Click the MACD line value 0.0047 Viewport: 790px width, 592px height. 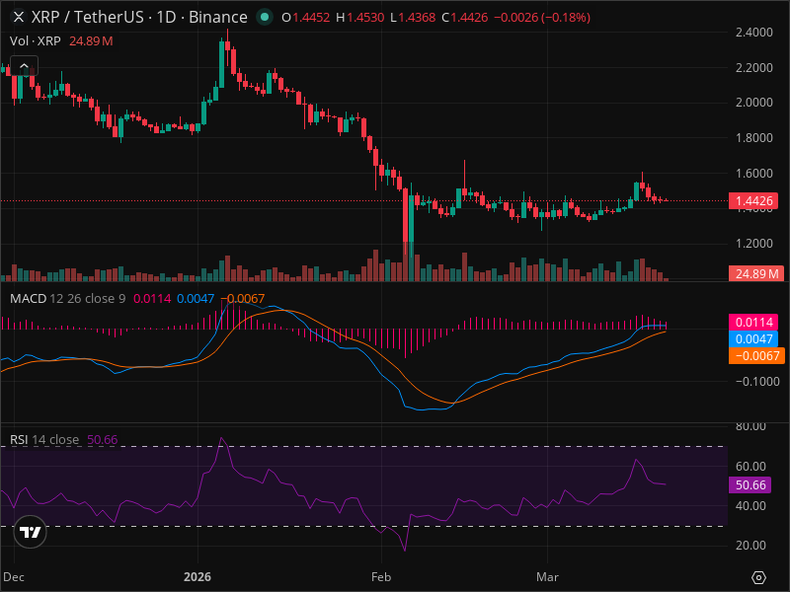click(196, 299)
